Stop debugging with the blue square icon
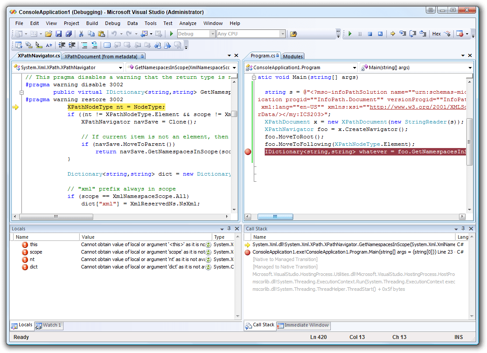 click(x=370, y=34)
